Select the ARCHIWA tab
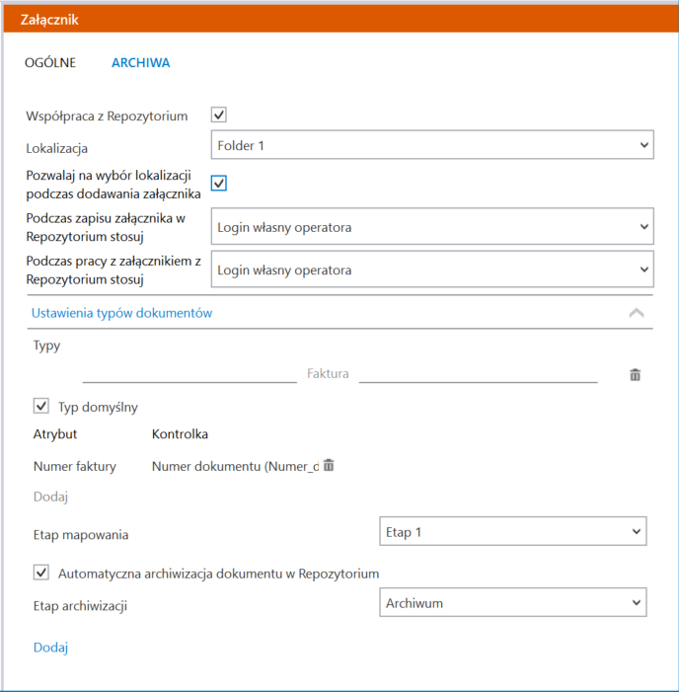The image size is (679, 692). point(141,62)
